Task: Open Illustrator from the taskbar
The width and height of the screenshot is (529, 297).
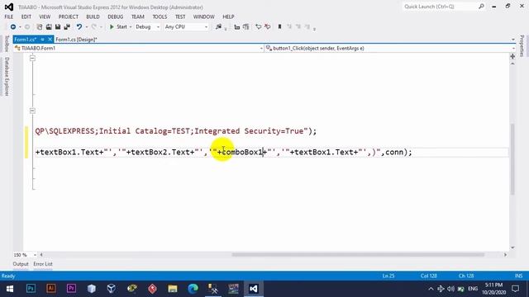Action: pos(51,289)
